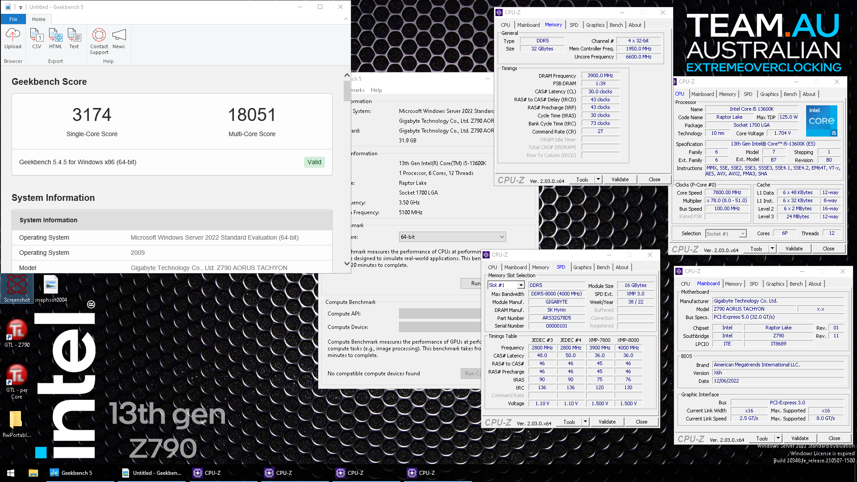Open the Screenshot desktop icon
Image resolution: width=857 pixels, height=482 pixels.
[x=17, y=289]
